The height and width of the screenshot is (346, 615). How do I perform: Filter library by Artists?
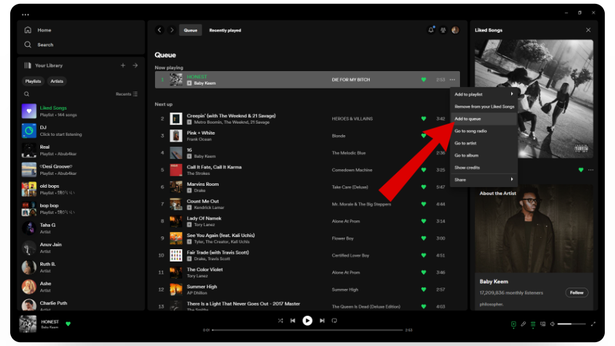point(57,81)
